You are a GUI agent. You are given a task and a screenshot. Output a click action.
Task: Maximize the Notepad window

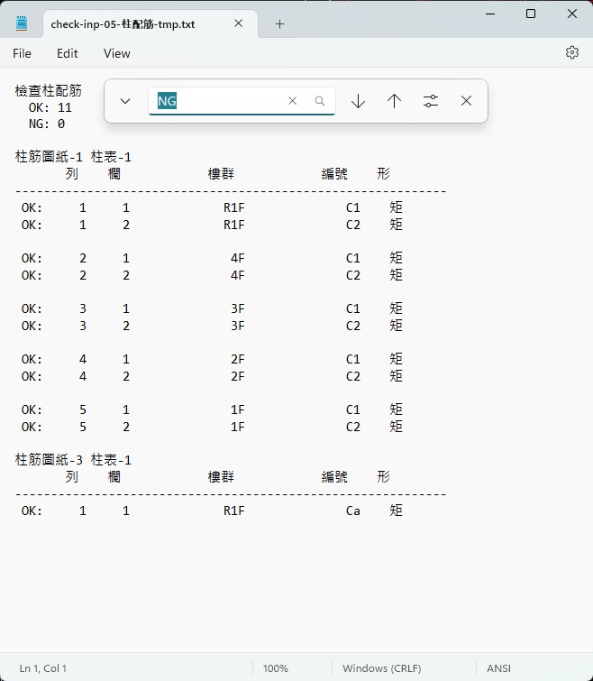[x=531, y=14]
